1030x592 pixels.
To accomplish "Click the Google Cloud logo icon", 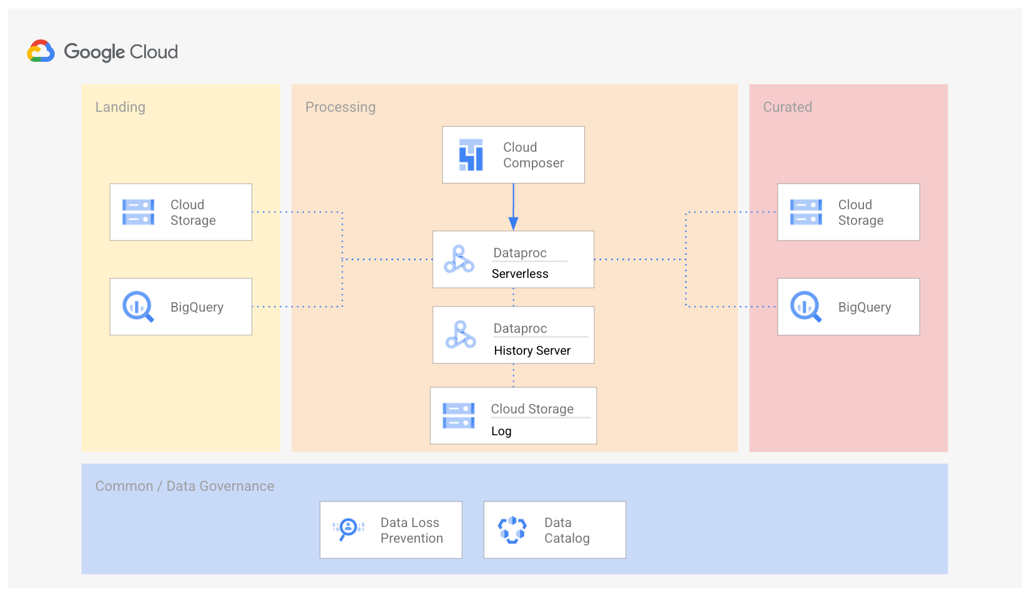I will pyautogui.click(x=41, y=51).
